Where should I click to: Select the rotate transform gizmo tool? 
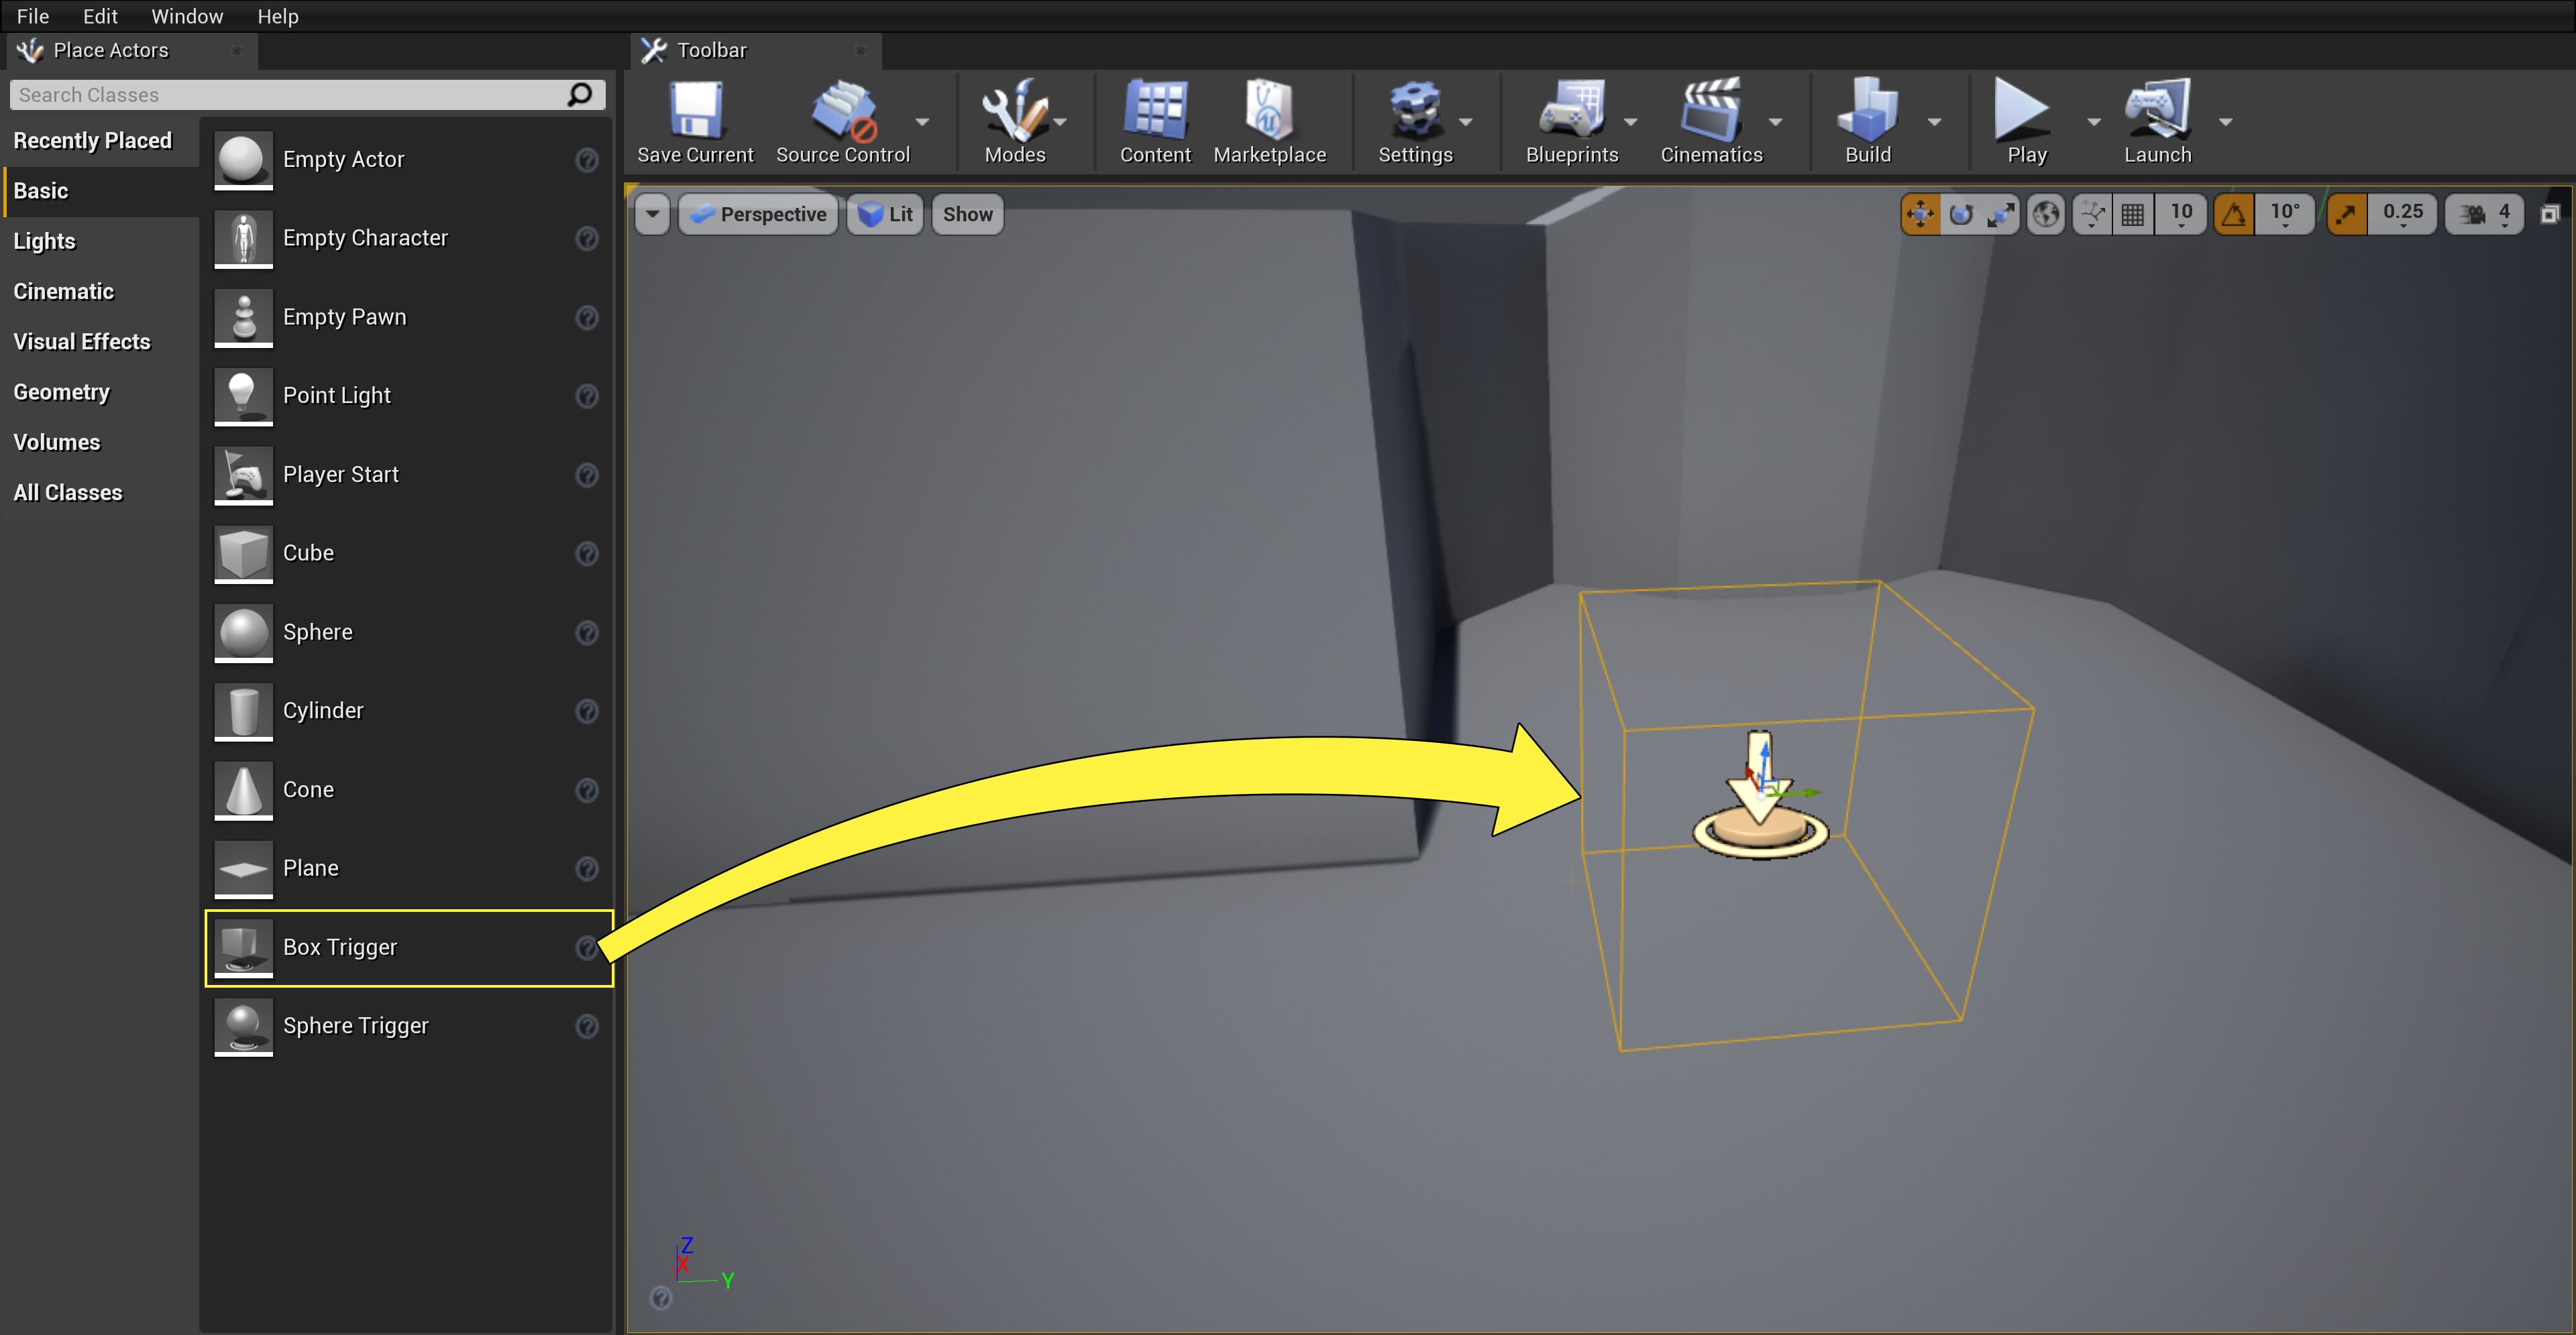1961,214
